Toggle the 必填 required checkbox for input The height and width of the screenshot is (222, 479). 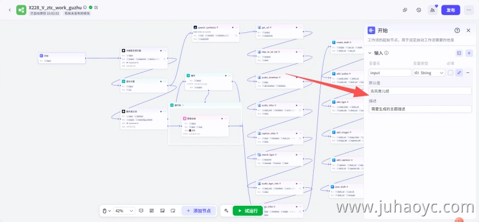pos(450,72)
